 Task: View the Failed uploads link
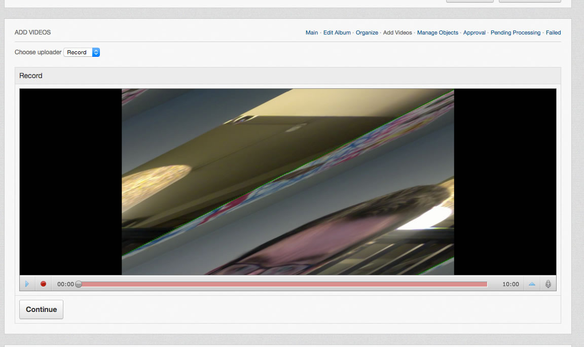coord(553,32)
